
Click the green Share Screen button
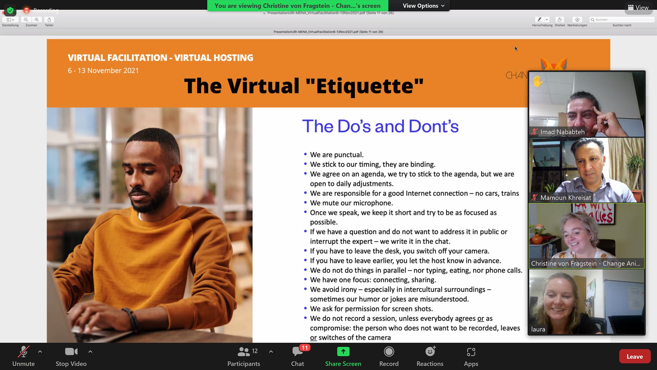point(343,357)
